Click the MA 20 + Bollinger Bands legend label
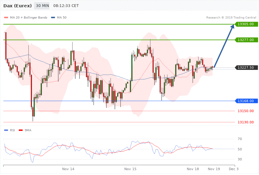The image size is (259, 175). [29, 17]
